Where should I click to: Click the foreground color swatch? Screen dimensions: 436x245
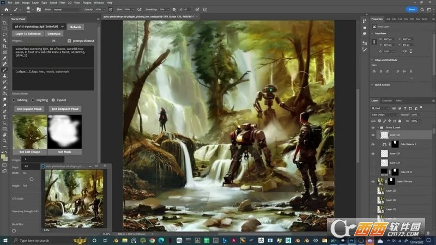pos(3,157)
